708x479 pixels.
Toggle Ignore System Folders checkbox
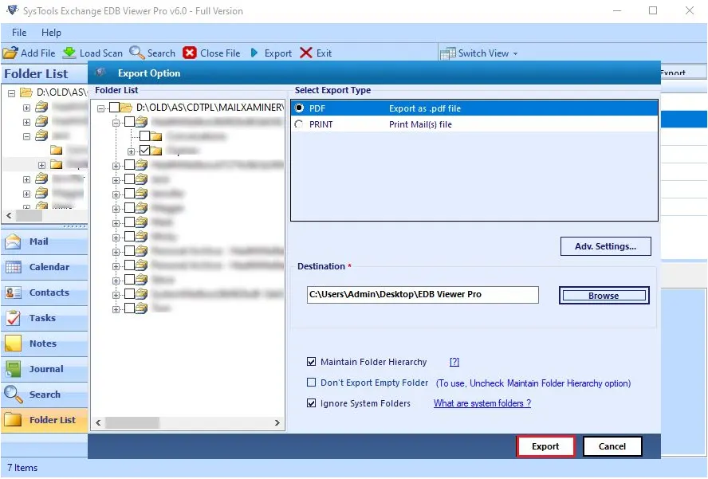311,403
